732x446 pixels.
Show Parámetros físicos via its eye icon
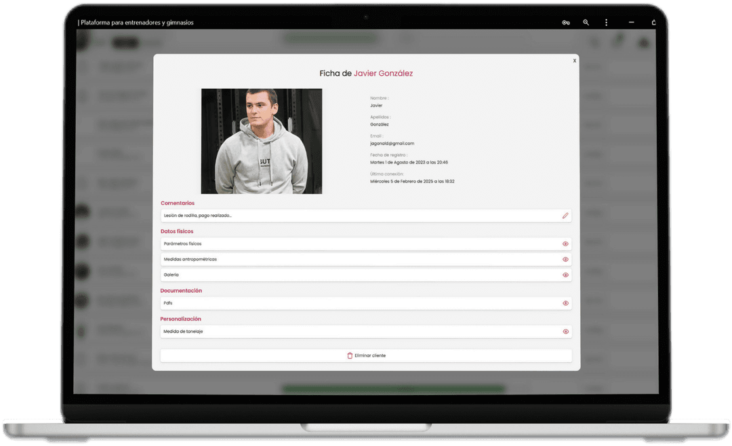pyautogui.click(x=565, y=243)
